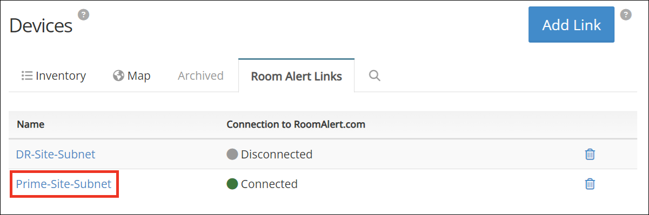Delete the Prime-Site-Subnet link with trash icon

(x=590, y=184)
